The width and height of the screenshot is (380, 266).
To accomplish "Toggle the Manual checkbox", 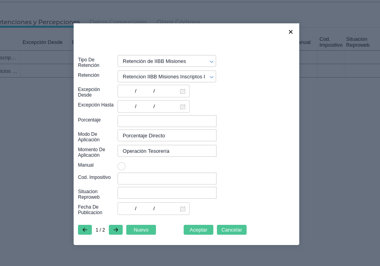I will 122,166.
